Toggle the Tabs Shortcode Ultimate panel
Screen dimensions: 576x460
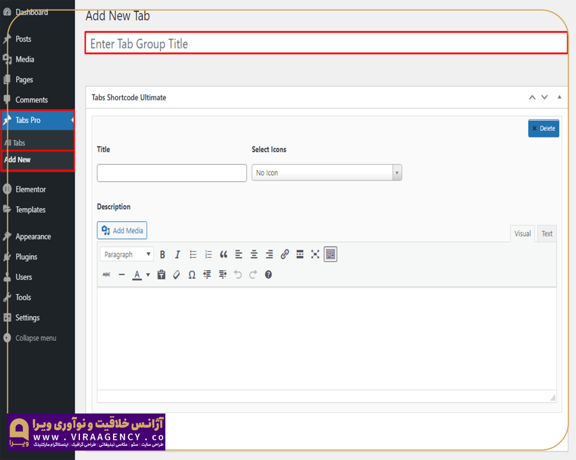(559, 97)
